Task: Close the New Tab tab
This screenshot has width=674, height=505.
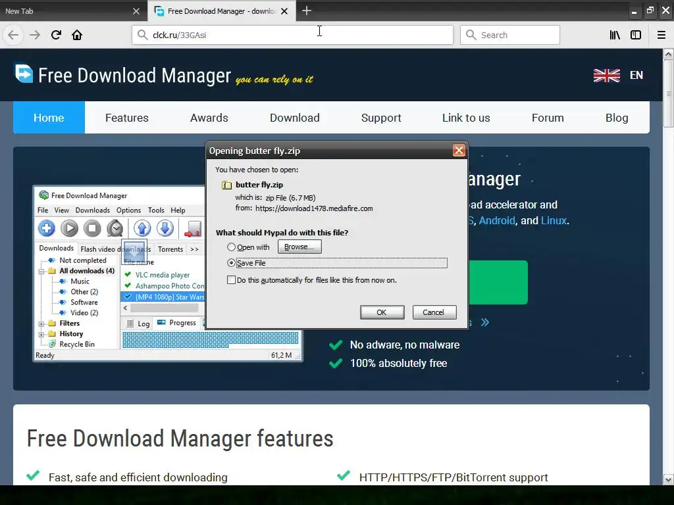Action: tap(136, 11)
